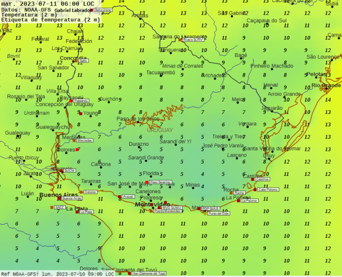Click the red Arazatí station marker
The height and width of the screenshot is (277, 342).
pos(119,197)
